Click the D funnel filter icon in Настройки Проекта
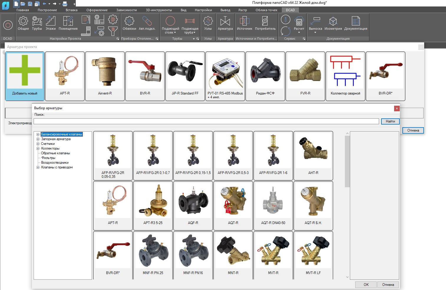 113,31
